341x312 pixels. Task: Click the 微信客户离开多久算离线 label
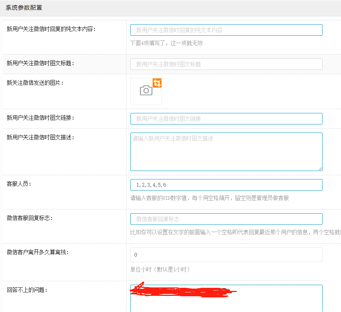point(38,252)
